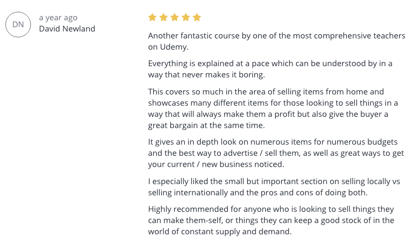The image size is (412, 238).
Task: Click line 'world of constant supply and demand'
Action: click(220, 232)
